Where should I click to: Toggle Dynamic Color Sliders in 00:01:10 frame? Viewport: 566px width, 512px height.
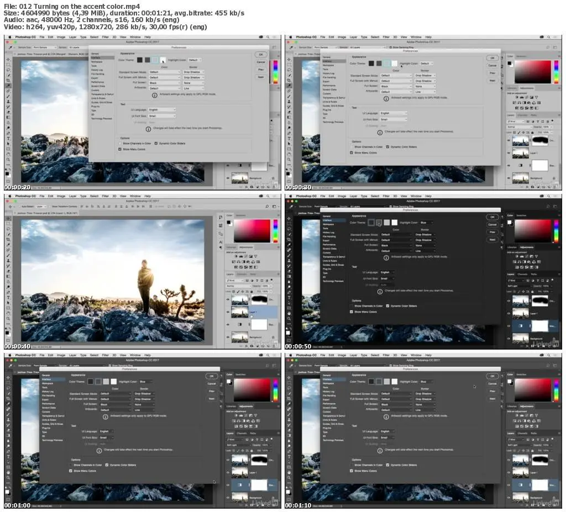click(387, 465)
